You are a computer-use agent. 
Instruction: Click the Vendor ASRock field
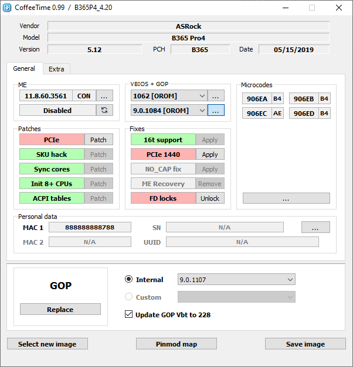(189, 26)
